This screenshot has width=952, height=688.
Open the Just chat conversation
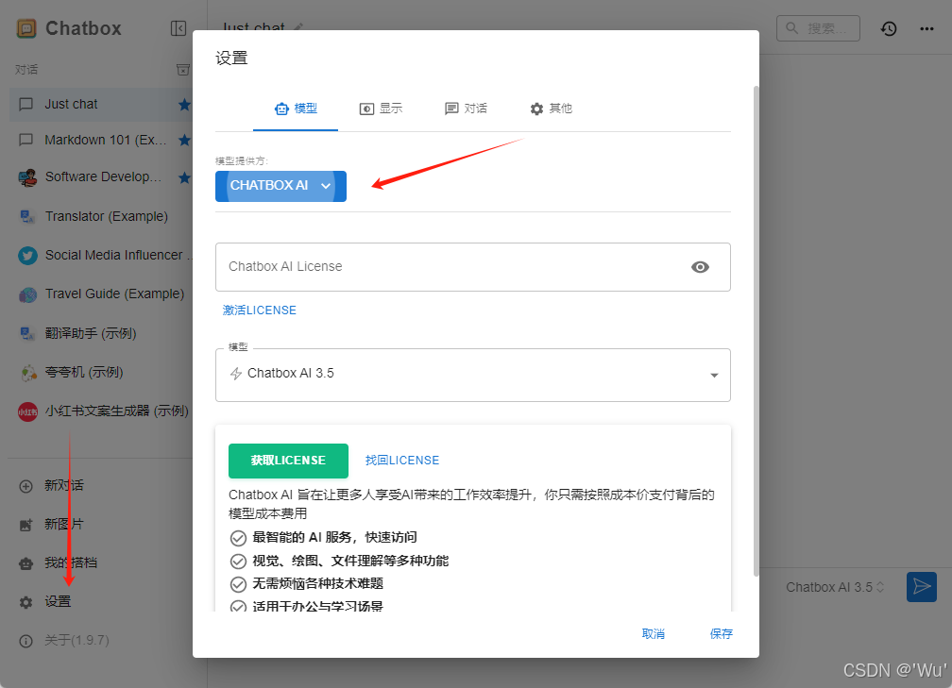pyautogui.click(x=101, y=105)
